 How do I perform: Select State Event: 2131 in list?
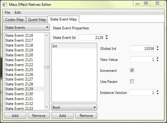(24, 99)
